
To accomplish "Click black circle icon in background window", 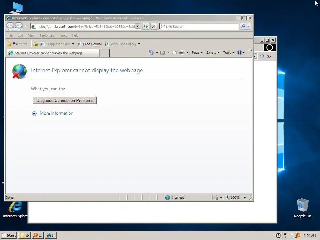I will click(270, 47).
